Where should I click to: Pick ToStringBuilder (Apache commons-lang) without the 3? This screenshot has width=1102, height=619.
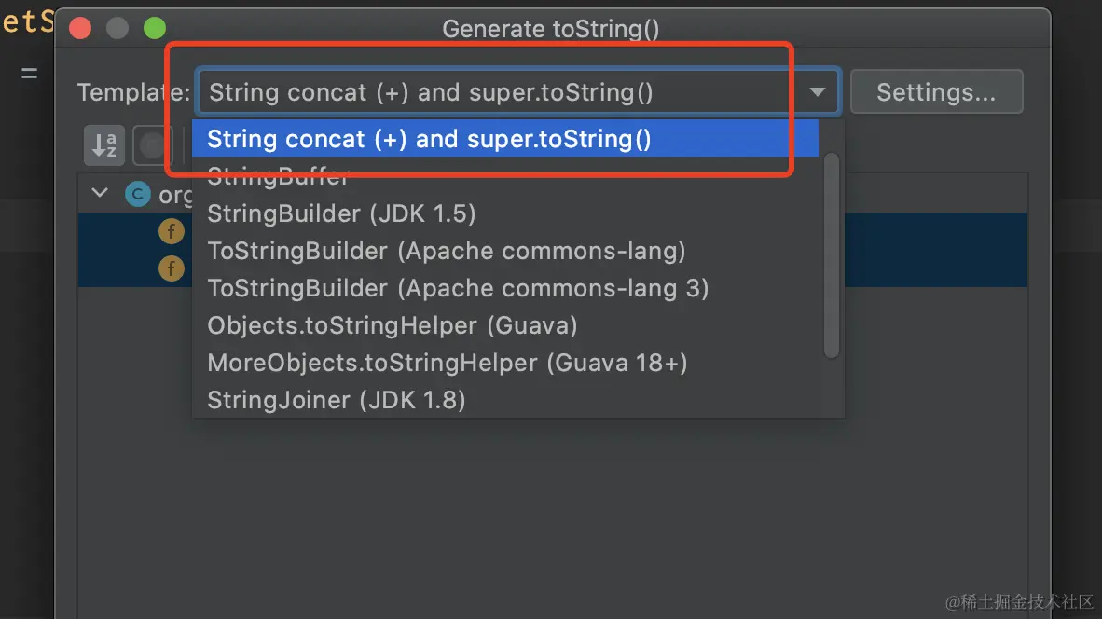(x=447, y=251)
